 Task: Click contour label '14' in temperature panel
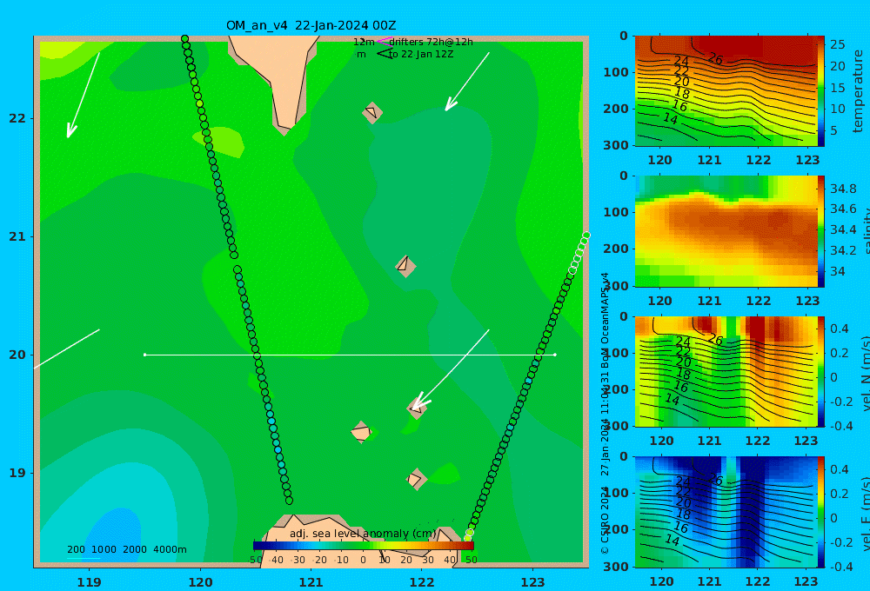pyautogui.click(x=670, y=118)
